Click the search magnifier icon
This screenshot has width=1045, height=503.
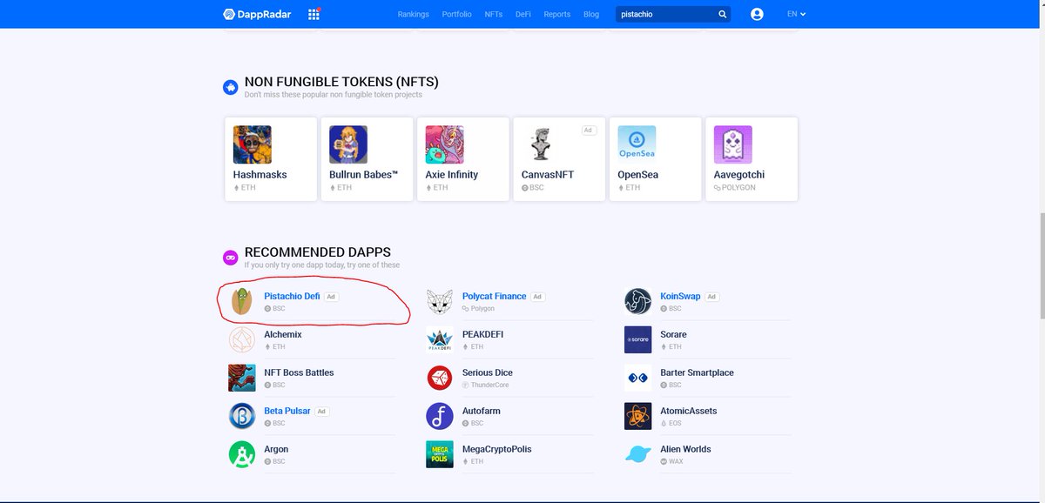point(722,14)
